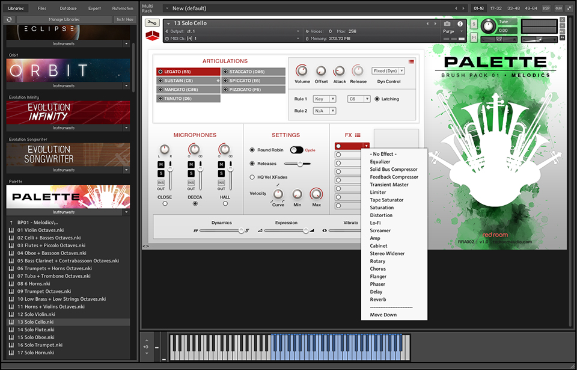
Task: Open the articulations list menu icon
Action: coord(411,61)
